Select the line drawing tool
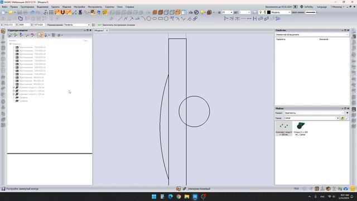This screenshot has width=357, height=201. click(120, 18)
